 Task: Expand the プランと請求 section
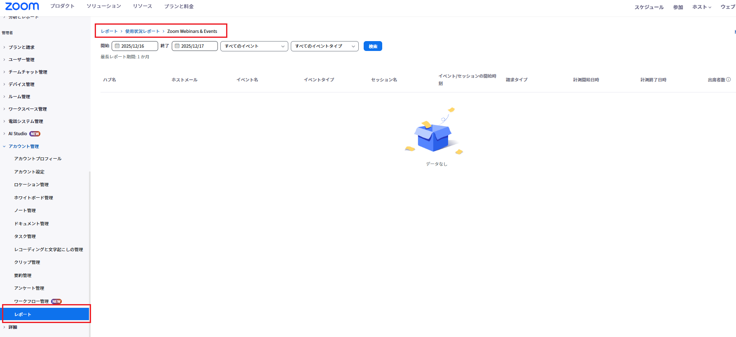click(x=21, y=47)
